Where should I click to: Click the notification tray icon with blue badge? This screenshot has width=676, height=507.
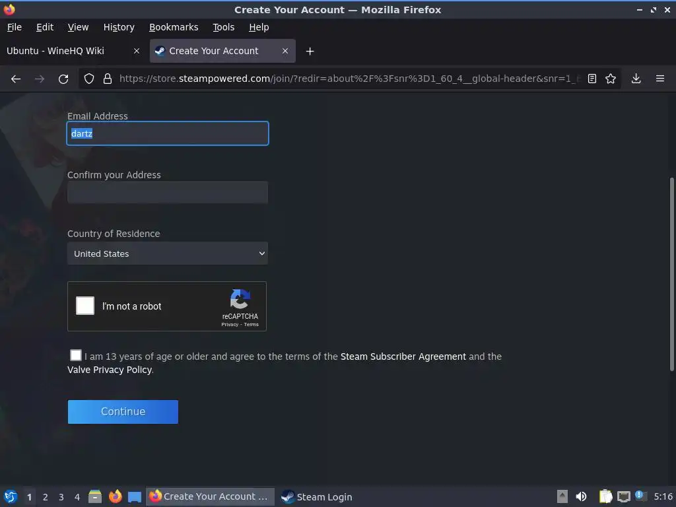[x=640, y=496]
